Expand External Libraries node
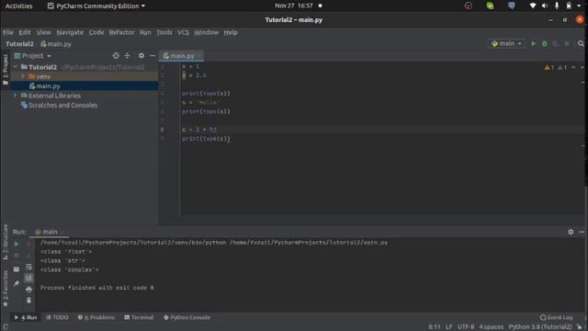Screen dimensions: 588x331 click(16, 96)
